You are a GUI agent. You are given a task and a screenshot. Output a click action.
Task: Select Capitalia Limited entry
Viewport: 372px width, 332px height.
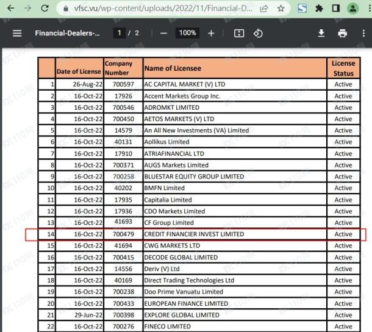pos(168,200)
